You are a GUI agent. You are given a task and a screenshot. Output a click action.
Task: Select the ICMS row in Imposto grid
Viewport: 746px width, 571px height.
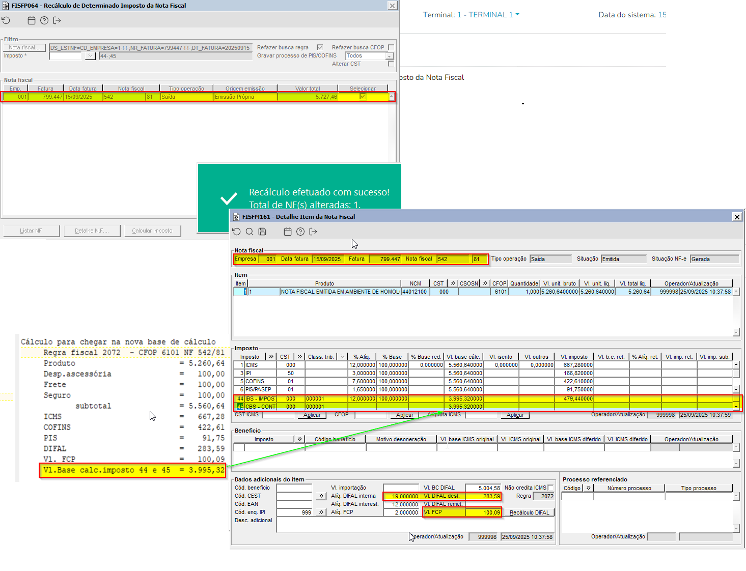(483, 365)
